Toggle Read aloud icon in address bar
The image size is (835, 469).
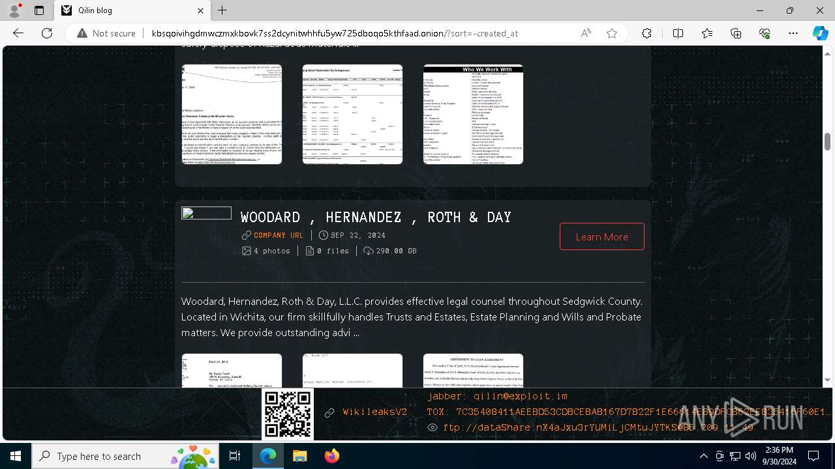pos(586,33)
